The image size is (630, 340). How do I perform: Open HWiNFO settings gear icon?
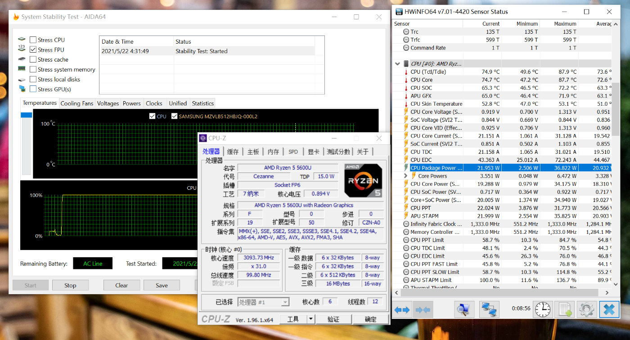pyautogui.click(x=587, y=309)
